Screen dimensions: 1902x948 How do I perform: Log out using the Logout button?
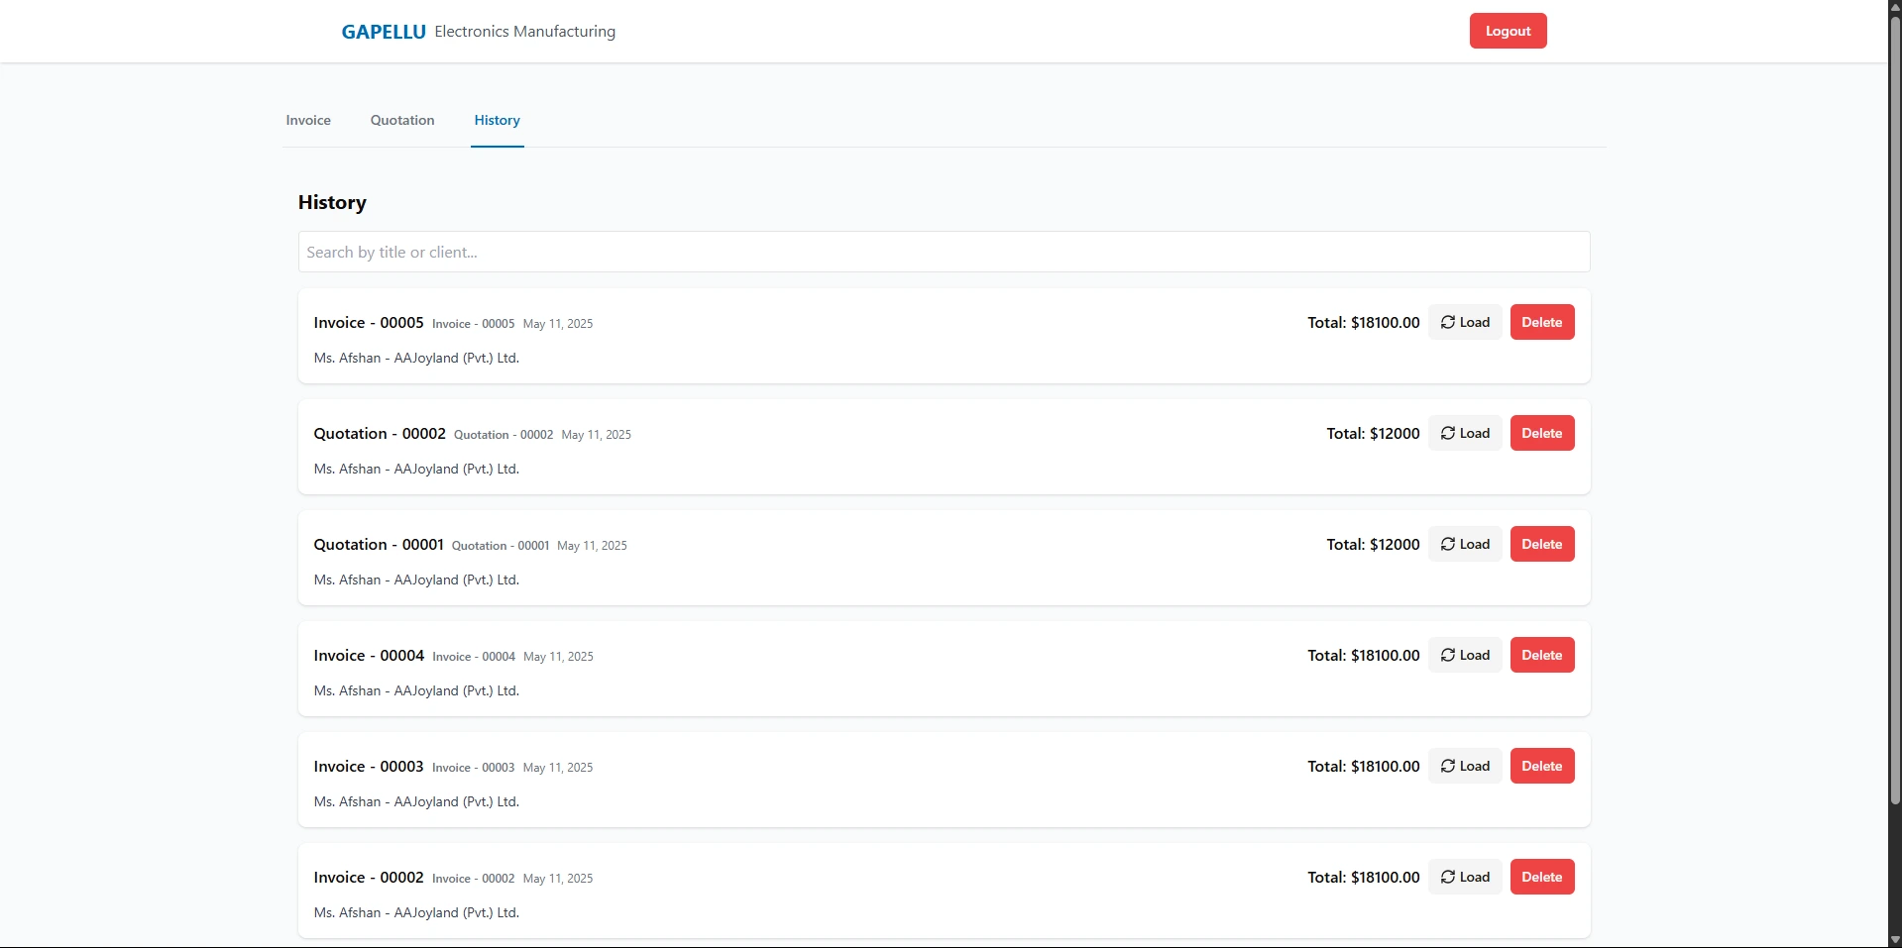(1508, 31)
